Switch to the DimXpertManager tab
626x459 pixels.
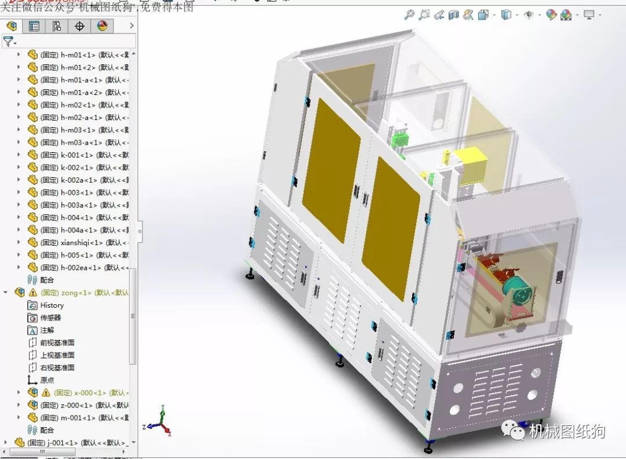click(79, 26)
